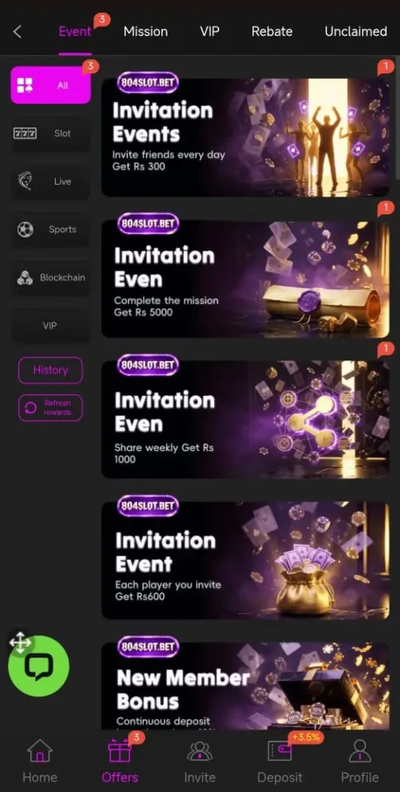The image size is (400, 792).
Task: Select the Live category
Action: [50, 181]
